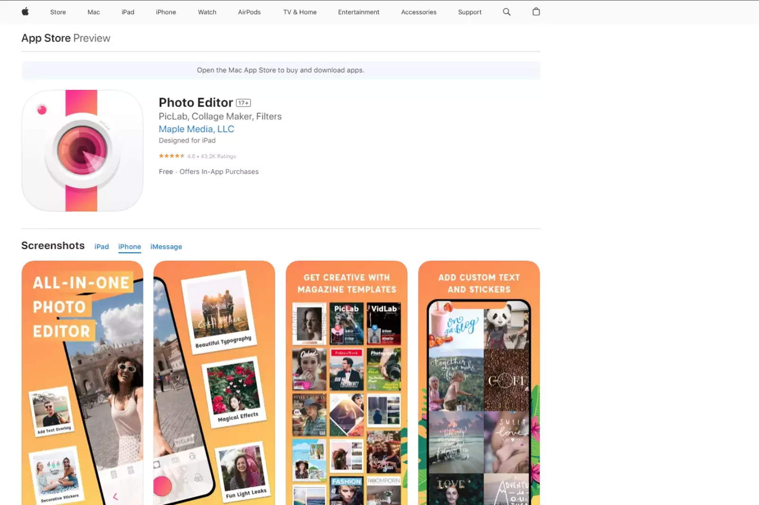Open the Mac menu item
759x505 pixels.
tap(93, 12)
